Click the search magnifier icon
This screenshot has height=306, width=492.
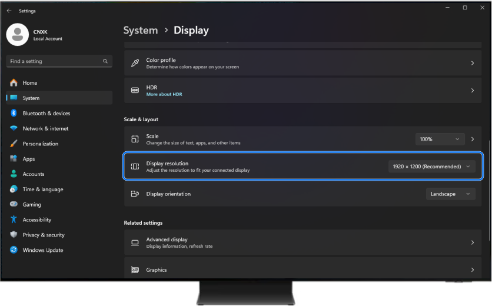tap(105, 61)
